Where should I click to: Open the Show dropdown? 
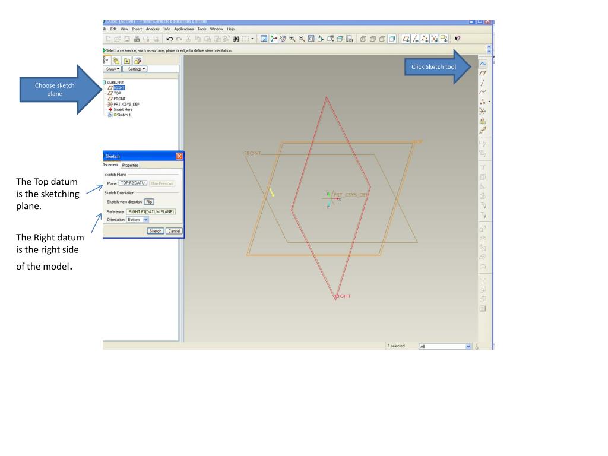tap(112, 69)
